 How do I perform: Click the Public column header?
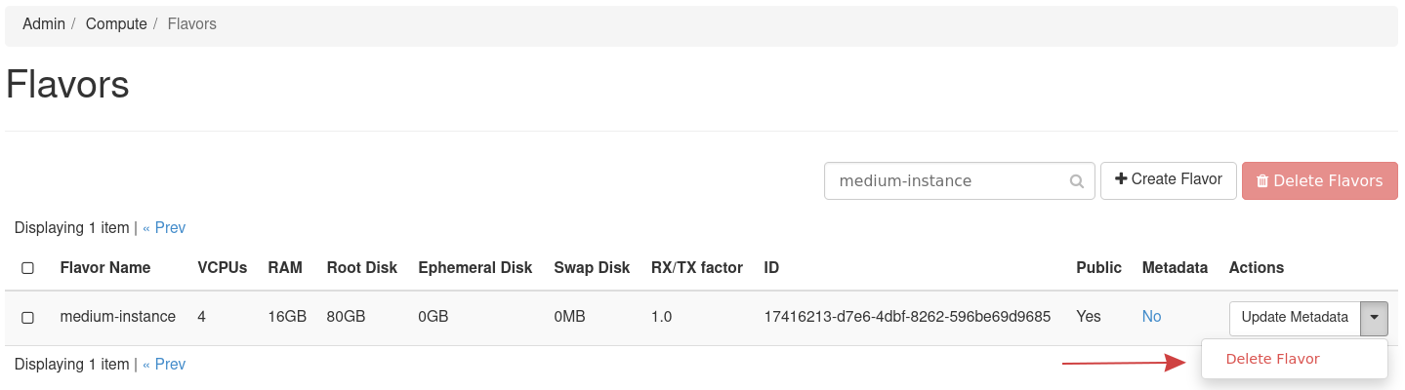click(x=1098, y=267)
